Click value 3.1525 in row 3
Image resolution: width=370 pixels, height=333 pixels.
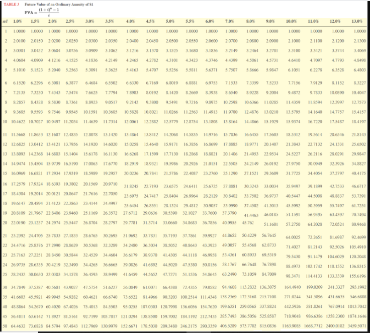[172, 50]
